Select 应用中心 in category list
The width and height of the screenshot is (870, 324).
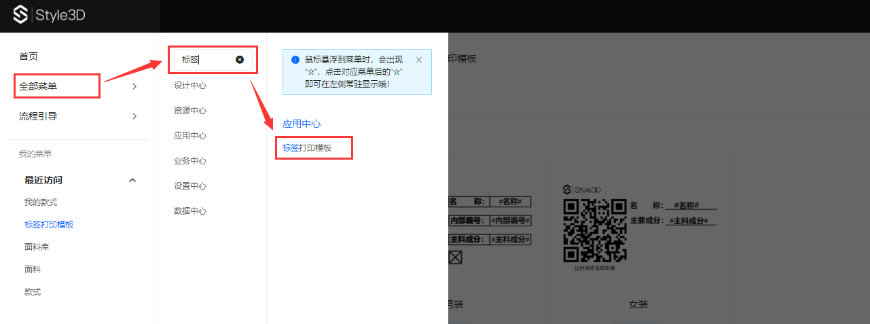pyautogui.click(x=190, y=136)
